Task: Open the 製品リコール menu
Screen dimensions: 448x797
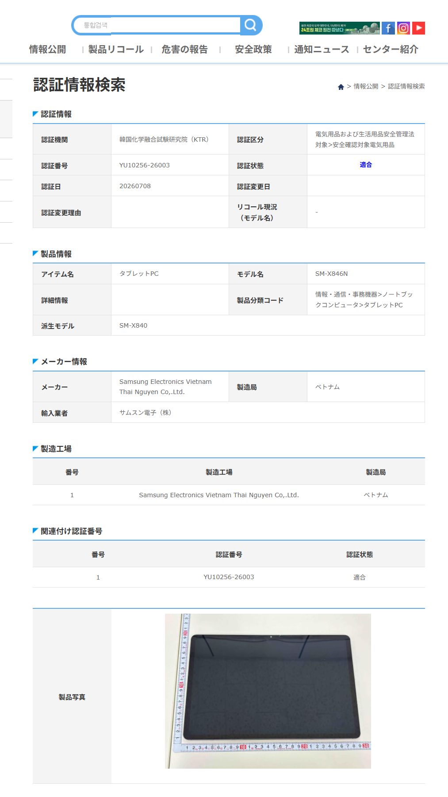Action: 116,50
